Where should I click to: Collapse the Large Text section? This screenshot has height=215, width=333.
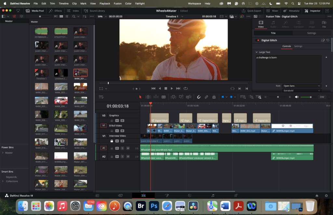(256, 52)
